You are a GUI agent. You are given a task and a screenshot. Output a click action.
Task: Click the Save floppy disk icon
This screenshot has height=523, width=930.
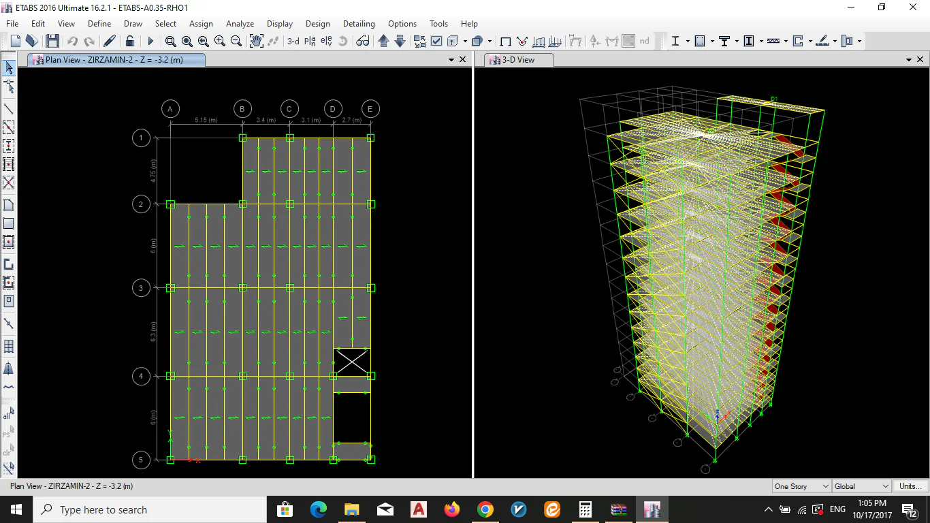point(52,42)
